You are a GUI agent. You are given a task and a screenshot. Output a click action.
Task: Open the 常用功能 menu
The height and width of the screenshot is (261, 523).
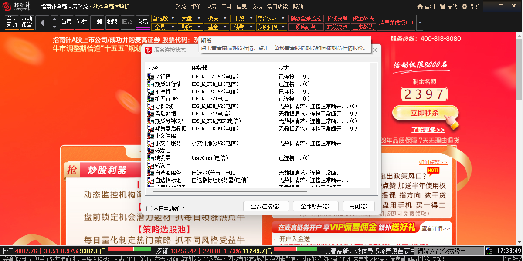pos(277,7)
